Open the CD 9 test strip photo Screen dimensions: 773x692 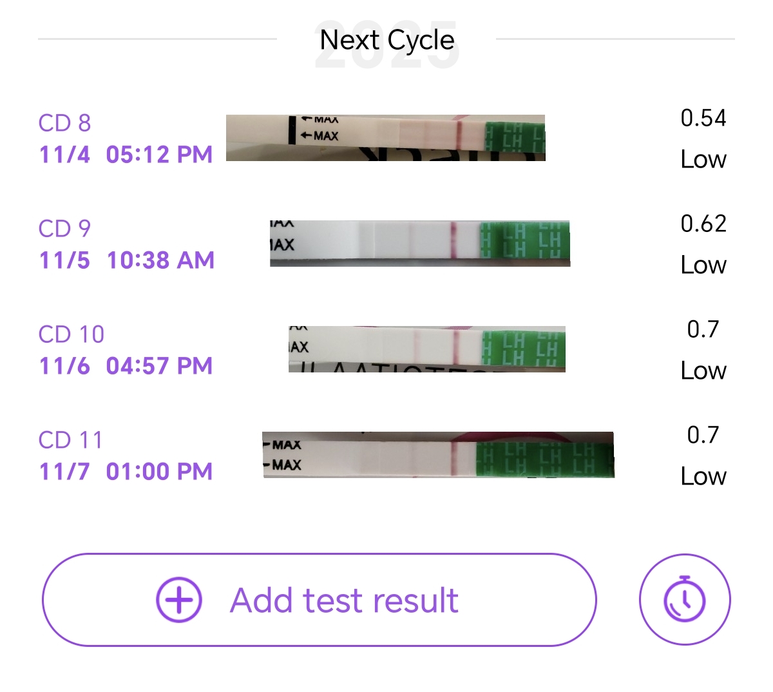click(420, 244)
